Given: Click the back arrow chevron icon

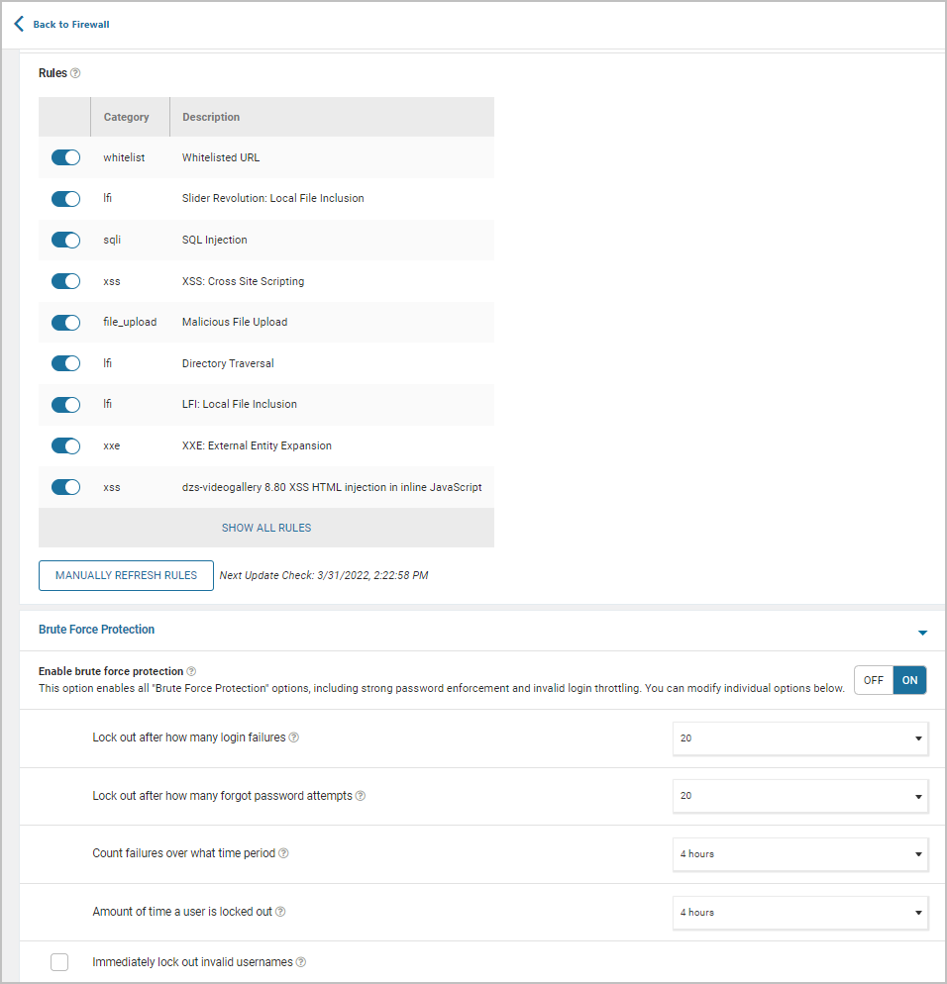Looking at the screenshot, I should tap(19, 24).
